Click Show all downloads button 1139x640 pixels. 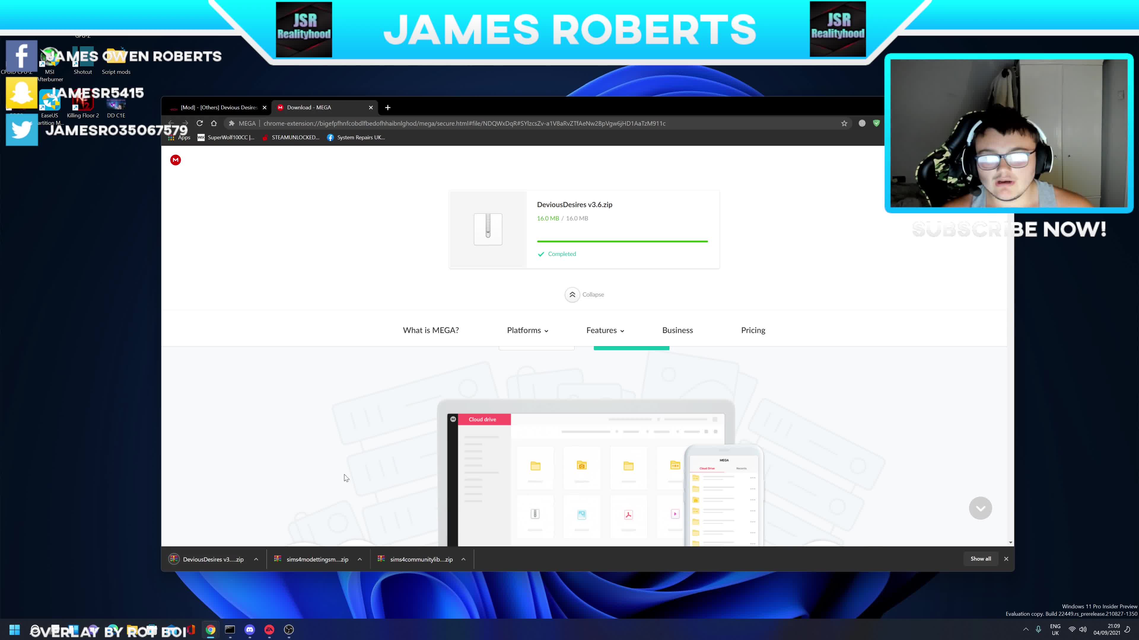click(980, 559)
